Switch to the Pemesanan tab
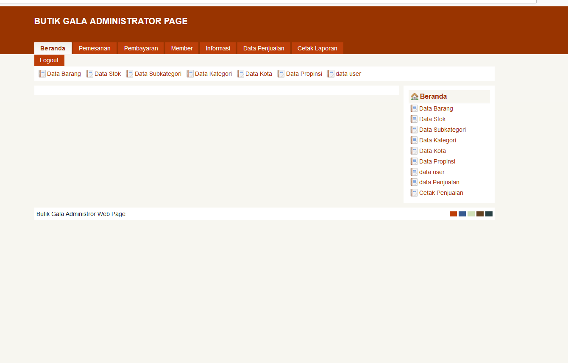This screenshot has height=363, width=568. coord(95,48)
